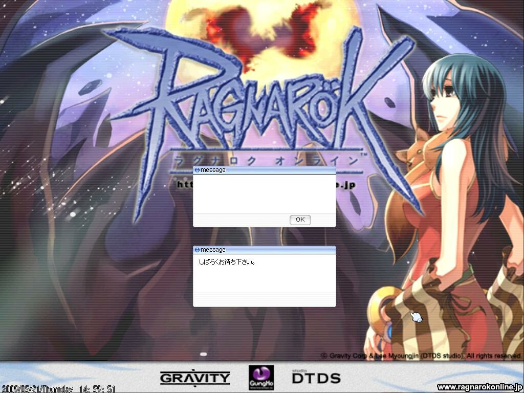Image resolution: width=524 pixels, height=393 pixels.
Task: Click the 2009/05/21 date and time stamp
Action: point(58,389)
